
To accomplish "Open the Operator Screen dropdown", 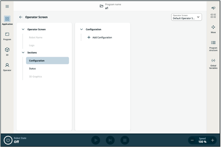I will coord(187,17).
